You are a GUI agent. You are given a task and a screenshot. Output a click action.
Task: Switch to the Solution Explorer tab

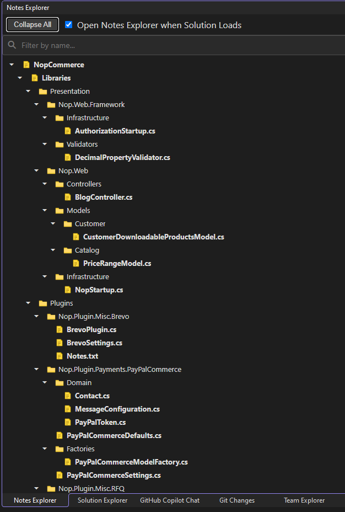tap(103, 500)
